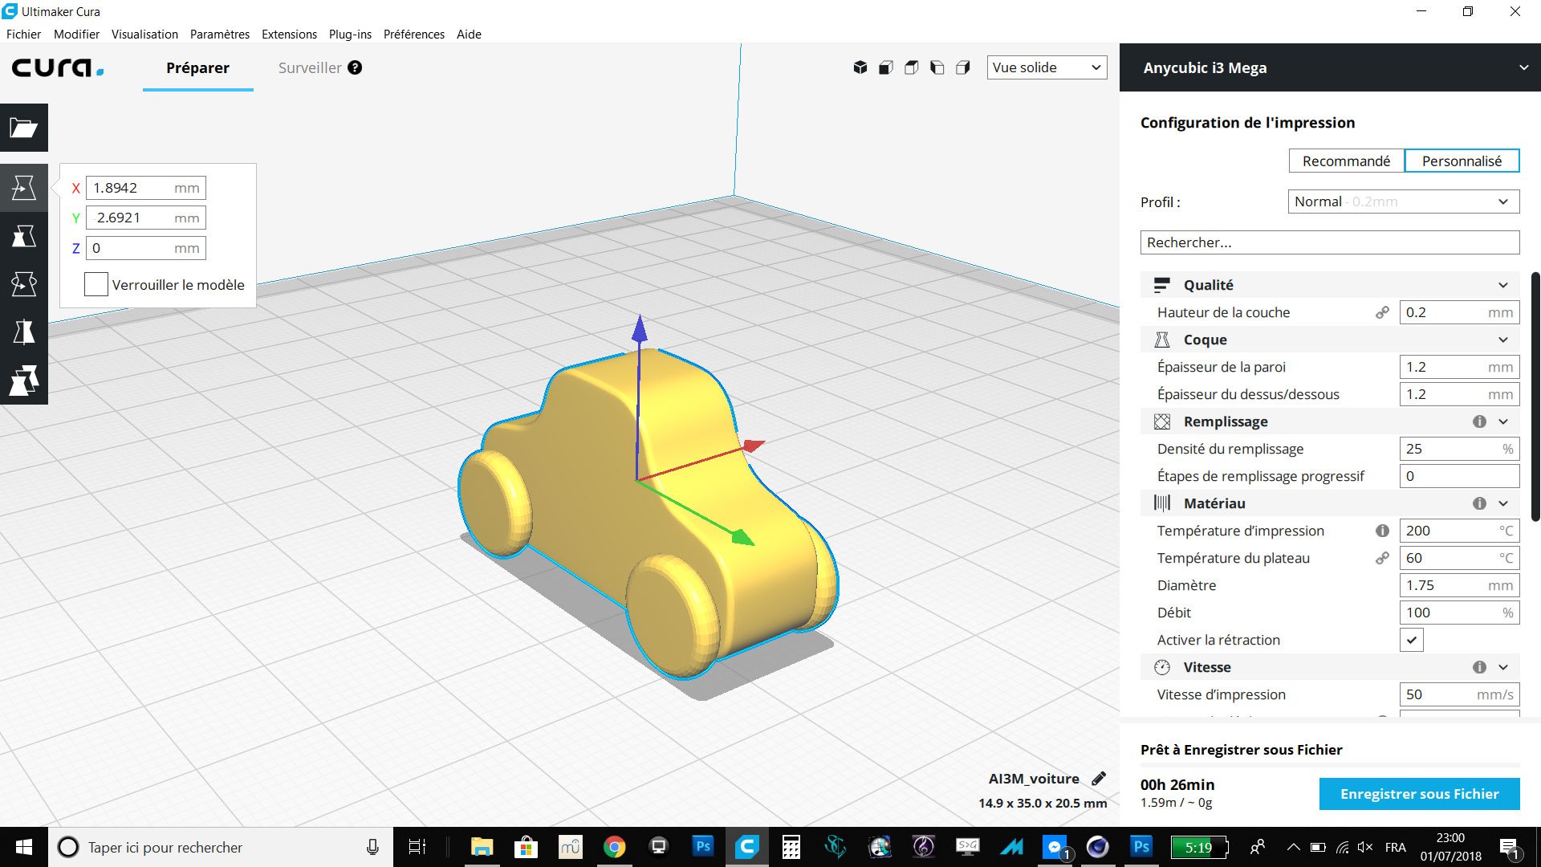Switch camera to left view icon
1541x867 pixels.
pyautogui.click(x=937, y=67)
